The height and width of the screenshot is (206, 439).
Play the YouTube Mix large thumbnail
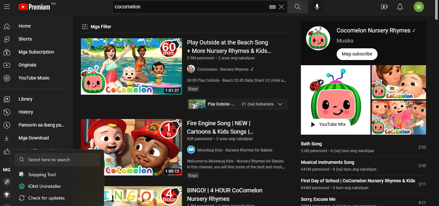[336, 100]
